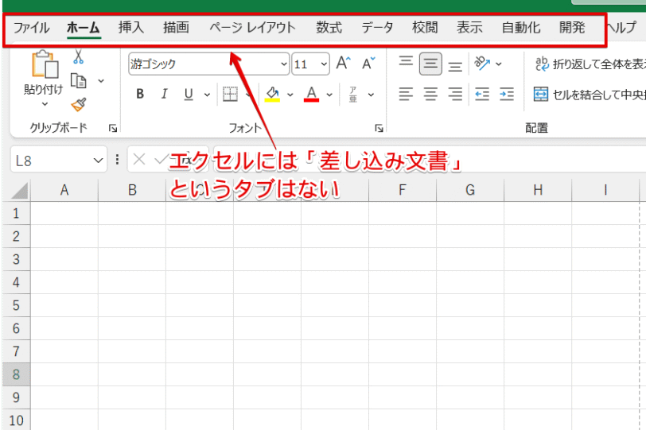
Task: Expand the Paste options arrow
Action: click(45, 104)
